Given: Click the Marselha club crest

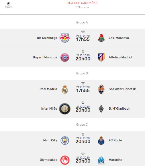Looking at the screenshot, I should pos(101,160).
